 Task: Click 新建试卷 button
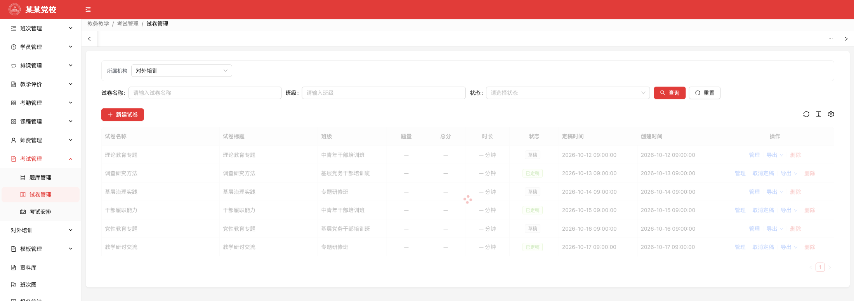pyautogui.click(x=123, y=115)
